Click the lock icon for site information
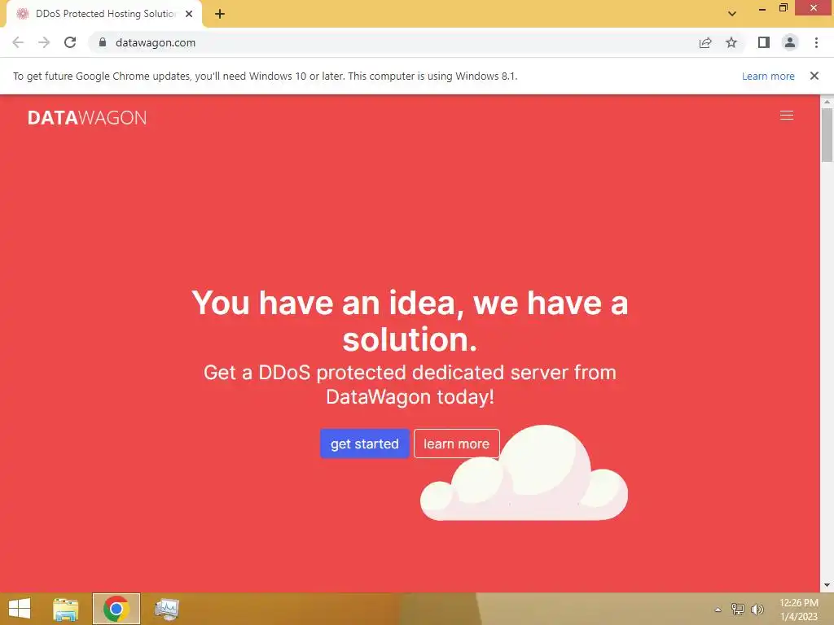Viewport: 834px width, 625px height. [x=103, y=42]
